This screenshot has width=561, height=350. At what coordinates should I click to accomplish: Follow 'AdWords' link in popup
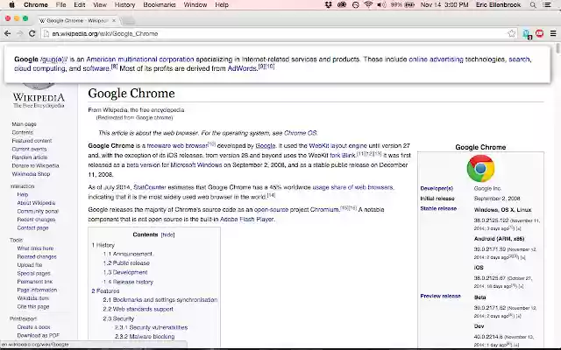point(242,68)
